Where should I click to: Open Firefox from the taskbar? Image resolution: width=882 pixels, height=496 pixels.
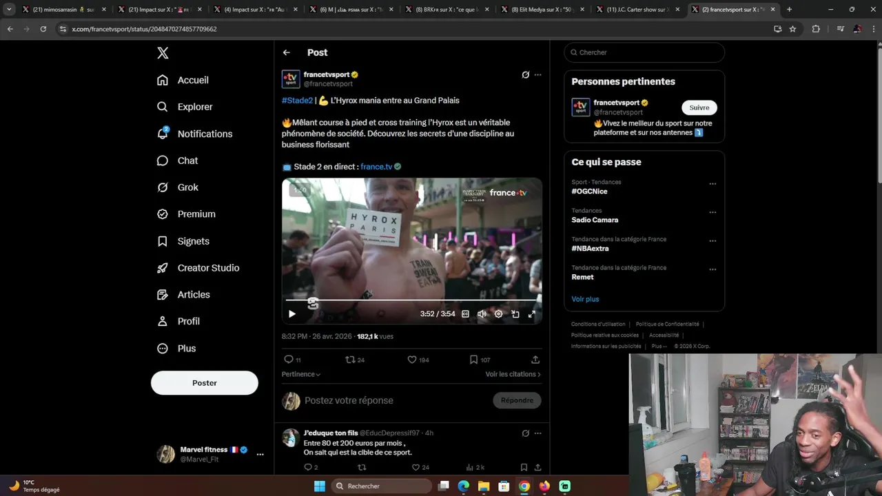[544, 486]
